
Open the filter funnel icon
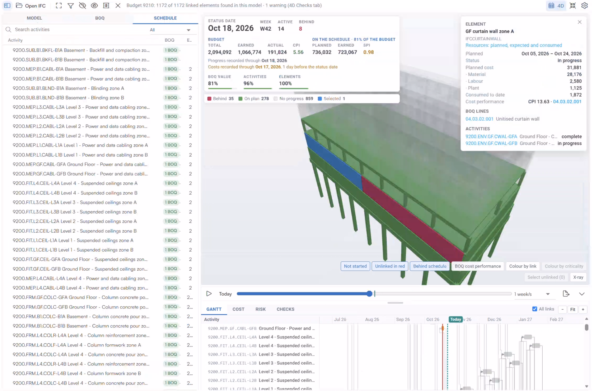coord(71,6)
